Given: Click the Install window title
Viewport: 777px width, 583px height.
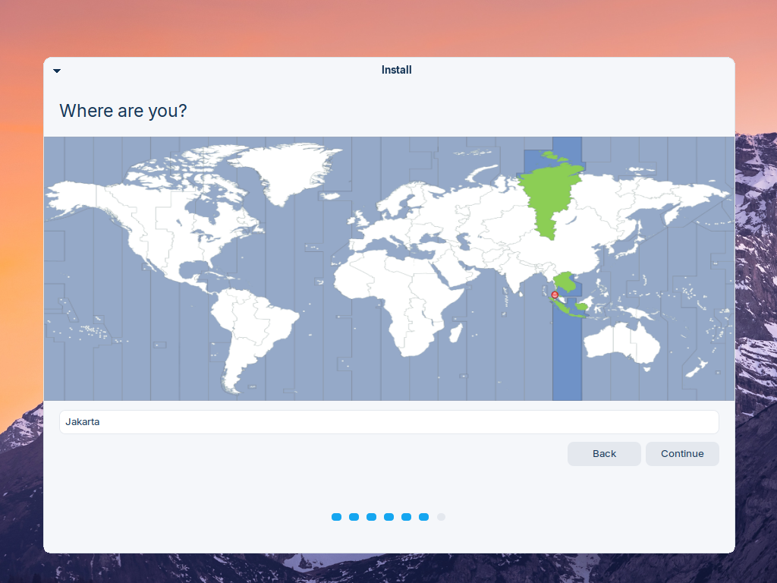Looking at the screenshot, I should pos(396,70).
